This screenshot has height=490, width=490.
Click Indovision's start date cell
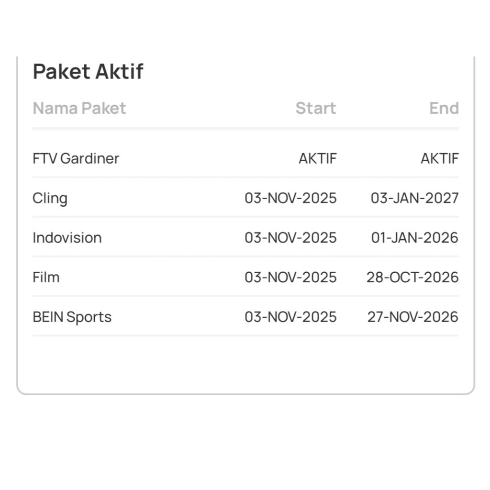click(290, 238)
